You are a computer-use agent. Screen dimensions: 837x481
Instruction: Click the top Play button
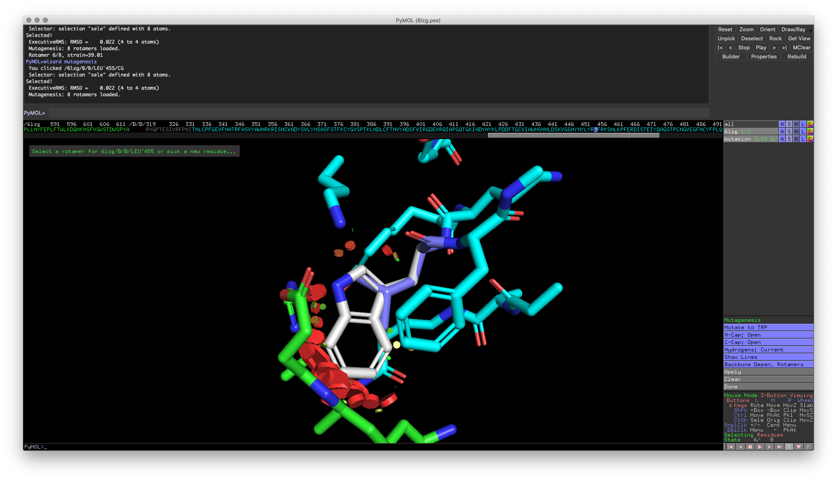(761, 48)
